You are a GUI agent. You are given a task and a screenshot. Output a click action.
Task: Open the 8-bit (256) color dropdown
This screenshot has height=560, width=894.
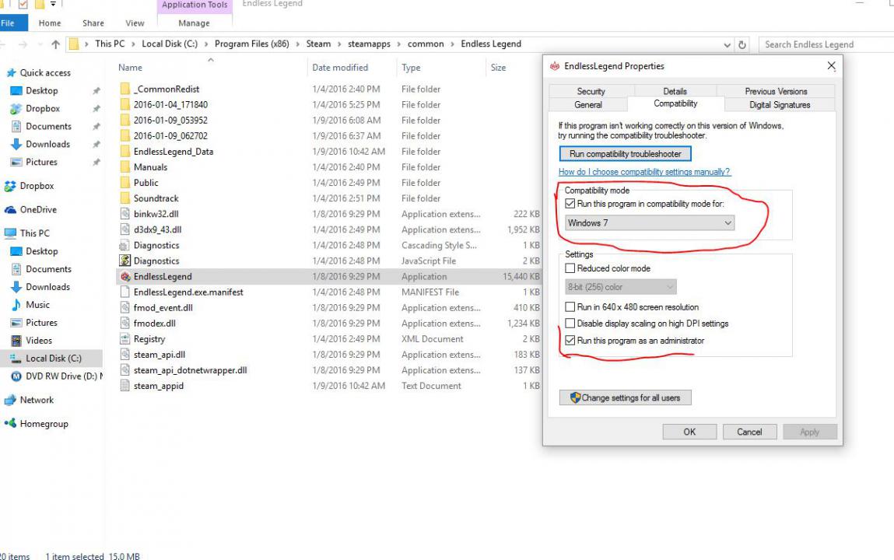tap(620, 287)
